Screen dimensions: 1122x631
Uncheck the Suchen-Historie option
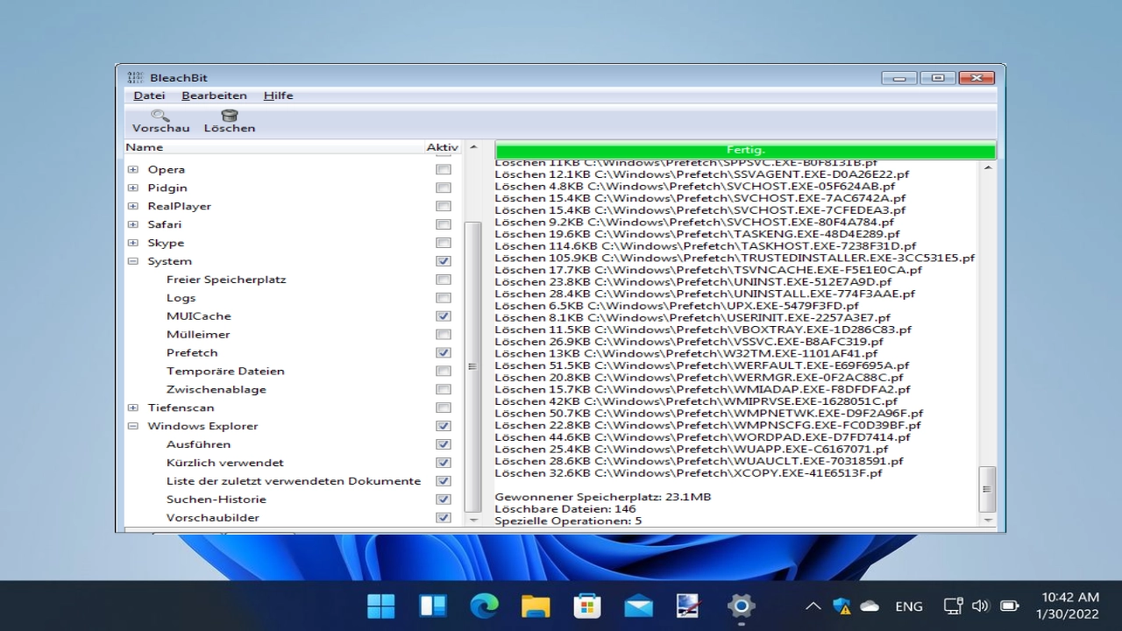coord(444,500)
